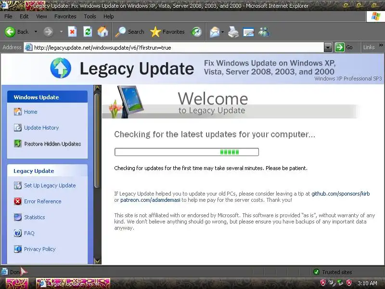Click the Set Up Legacy Update icon
This screenshot has height=289, width=385.
(x=18, y=185)
